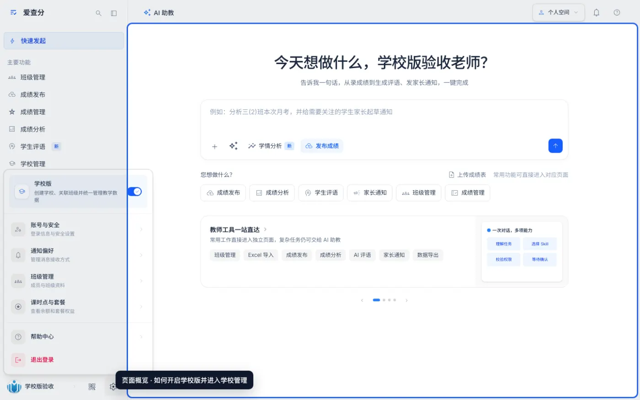Click the question mark help icon in top bar
The width and height of the screenshot is (640, 400).
click(617, 13)
